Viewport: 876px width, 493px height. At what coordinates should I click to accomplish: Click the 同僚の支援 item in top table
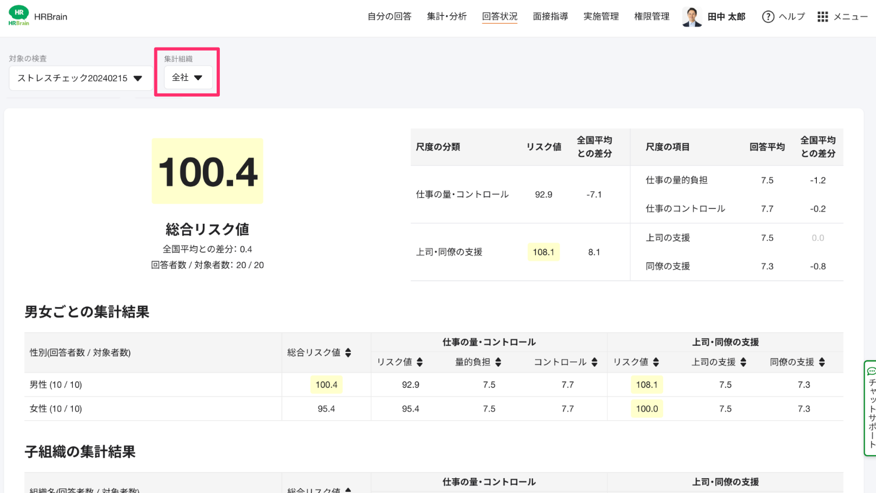point(668,266)
